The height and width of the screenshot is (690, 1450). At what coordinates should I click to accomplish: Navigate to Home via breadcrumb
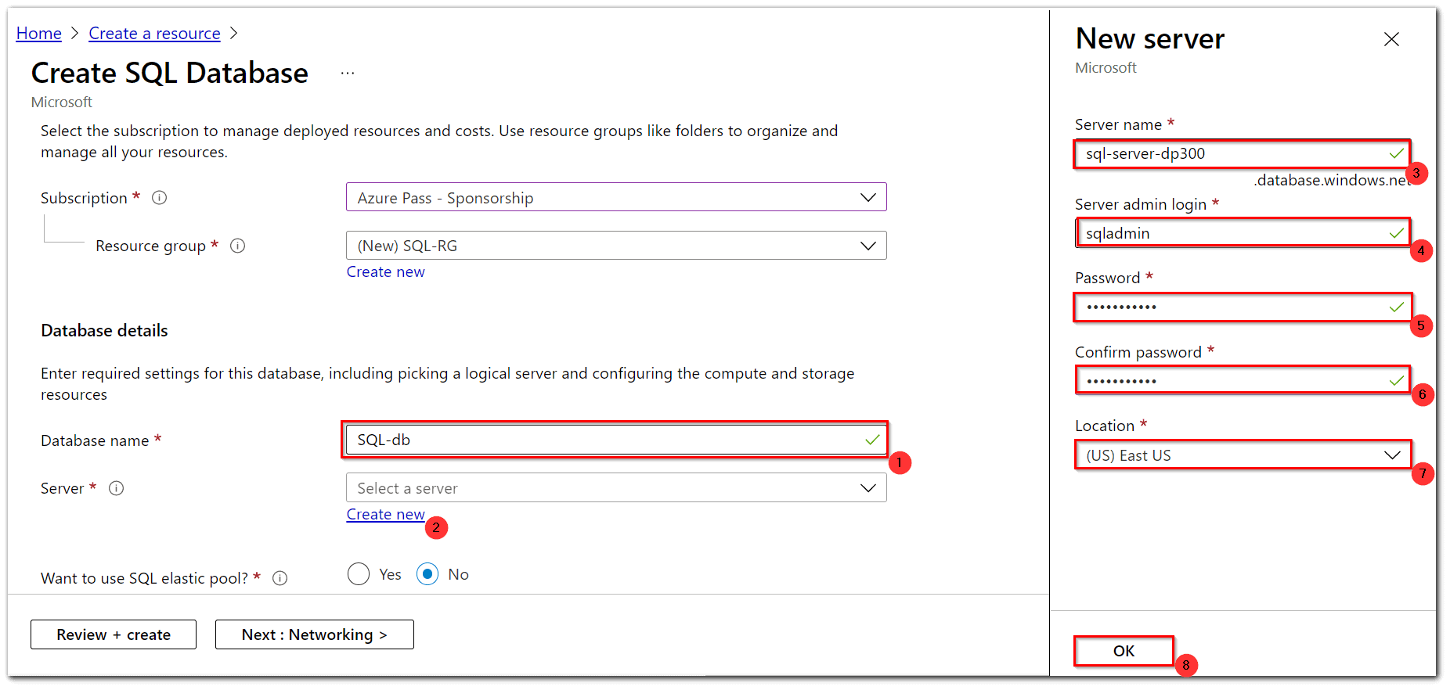(38, 33)
